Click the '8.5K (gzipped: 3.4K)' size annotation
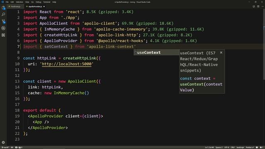Screen dimensions: 265x149 (x=110, y=12)
